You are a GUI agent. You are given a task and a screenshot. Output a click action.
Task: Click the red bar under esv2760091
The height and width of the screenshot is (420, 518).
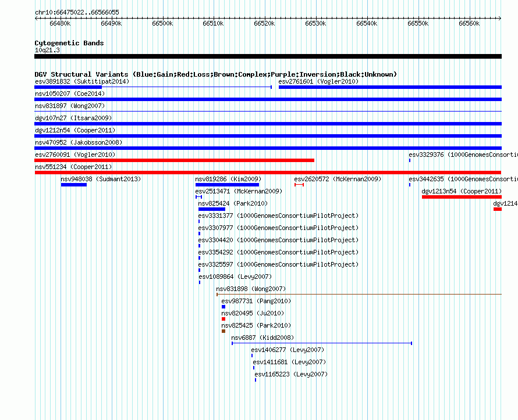pyautogui.click(x=175, y=160)
